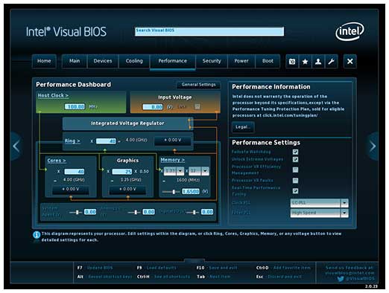Toggle the Input Voltage checkbox
The height and width of the screenshot is (293, 389).
pos(197,106)
